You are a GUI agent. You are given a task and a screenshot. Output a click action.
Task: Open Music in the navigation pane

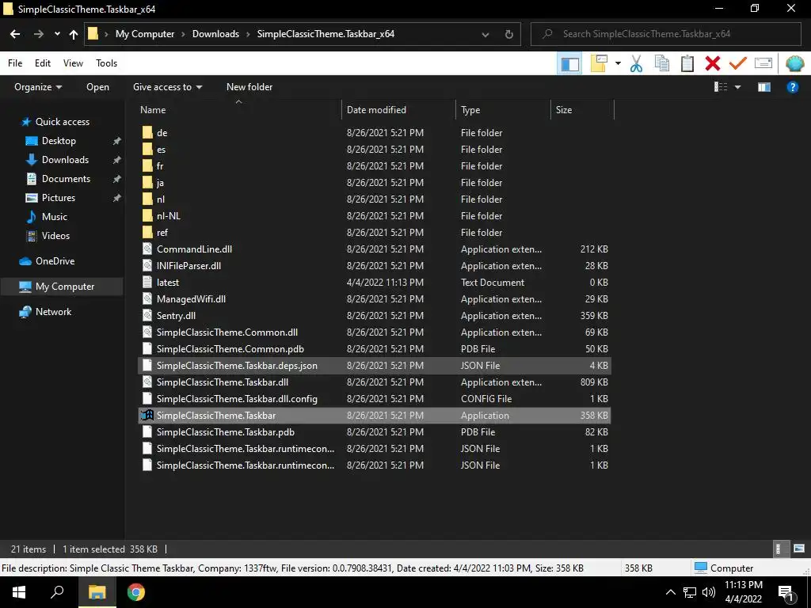pos(55,217)
